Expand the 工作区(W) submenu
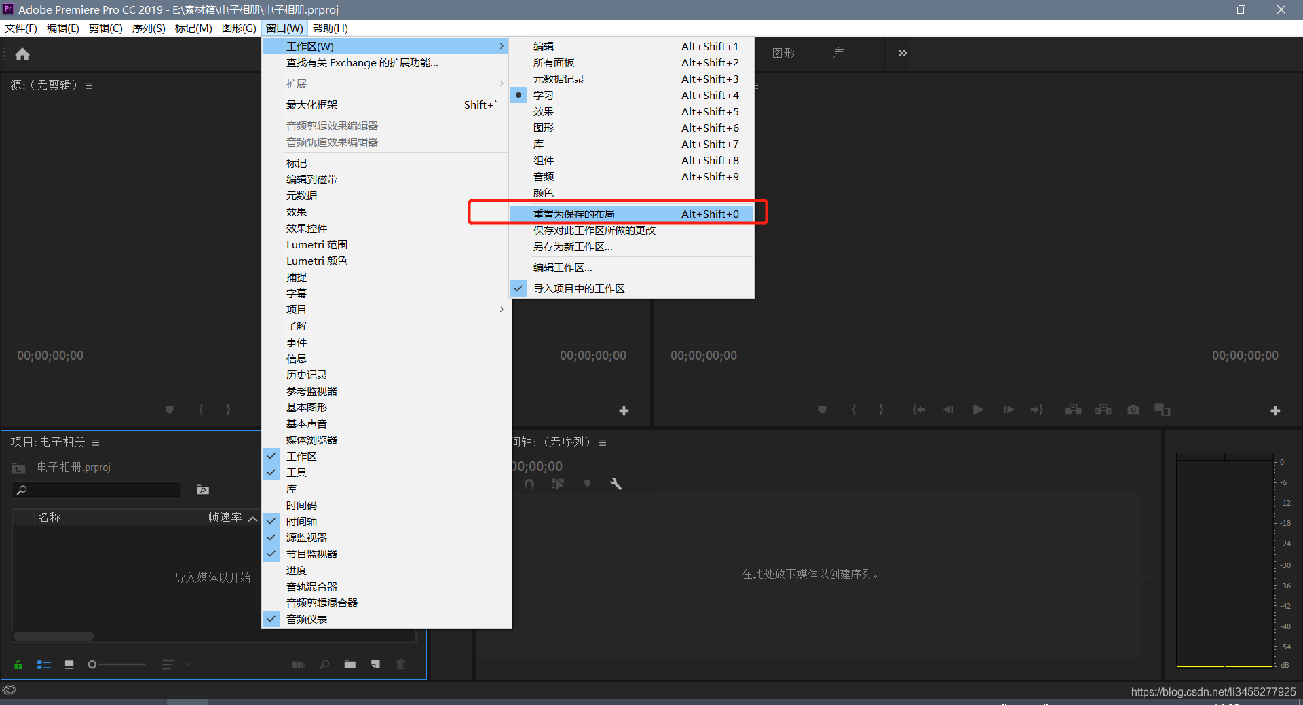1303x705 pixels. point(387,46)
